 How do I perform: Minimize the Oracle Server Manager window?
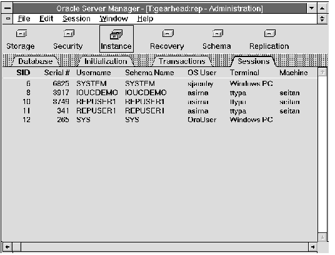coord(312,8)
